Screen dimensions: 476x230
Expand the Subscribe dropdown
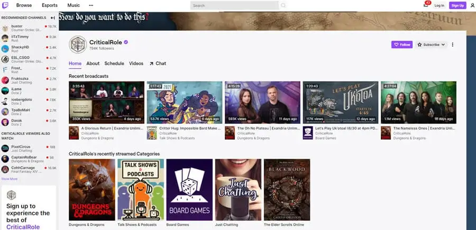(431, 44)
